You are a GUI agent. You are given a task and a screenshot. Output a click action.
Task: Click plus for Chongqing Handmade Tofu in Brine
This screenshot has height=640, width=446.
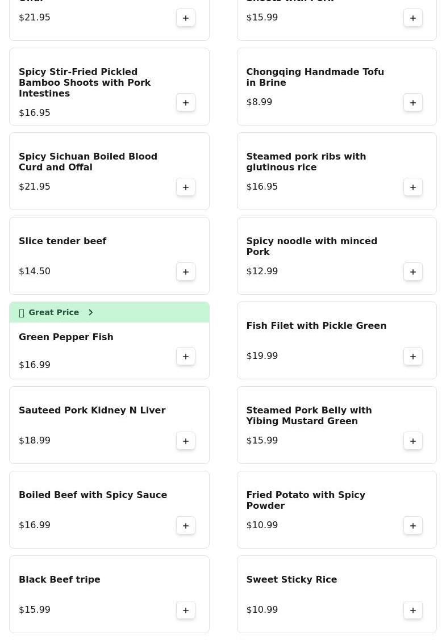coord(413,103)
